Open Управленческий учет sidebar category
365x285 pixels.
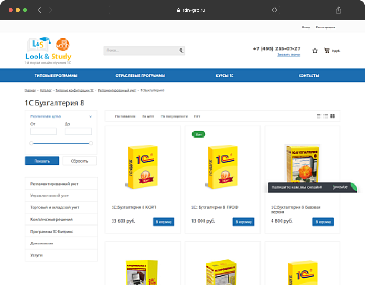pyautogui.click(x=50, y=196)
